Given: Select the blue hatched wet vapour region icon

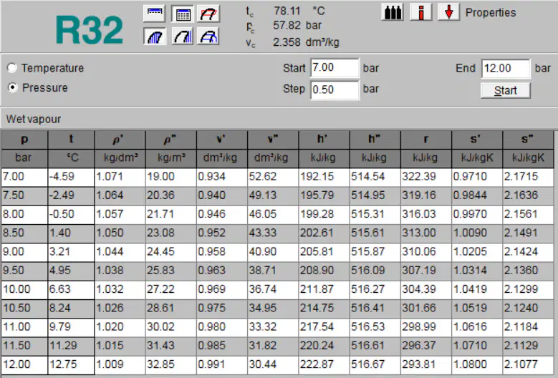Looking at the screenshot, I should tap(155, 37).
